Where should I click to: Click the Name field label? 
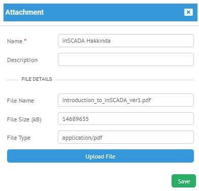click(x=15, y=41)
